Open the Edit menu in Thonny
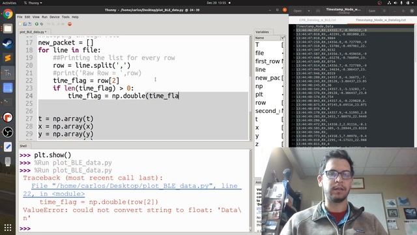This screenshot has height=235, width=417. (27, 17)
